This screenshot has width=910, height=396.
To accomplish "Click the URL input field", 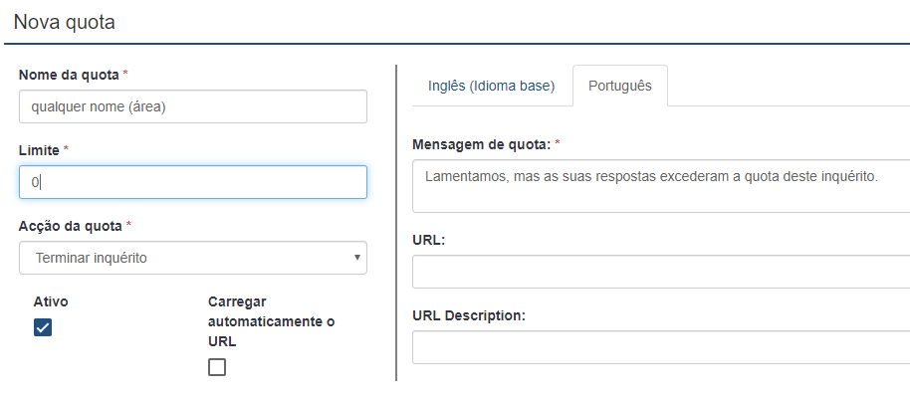I will coord(661,272).
